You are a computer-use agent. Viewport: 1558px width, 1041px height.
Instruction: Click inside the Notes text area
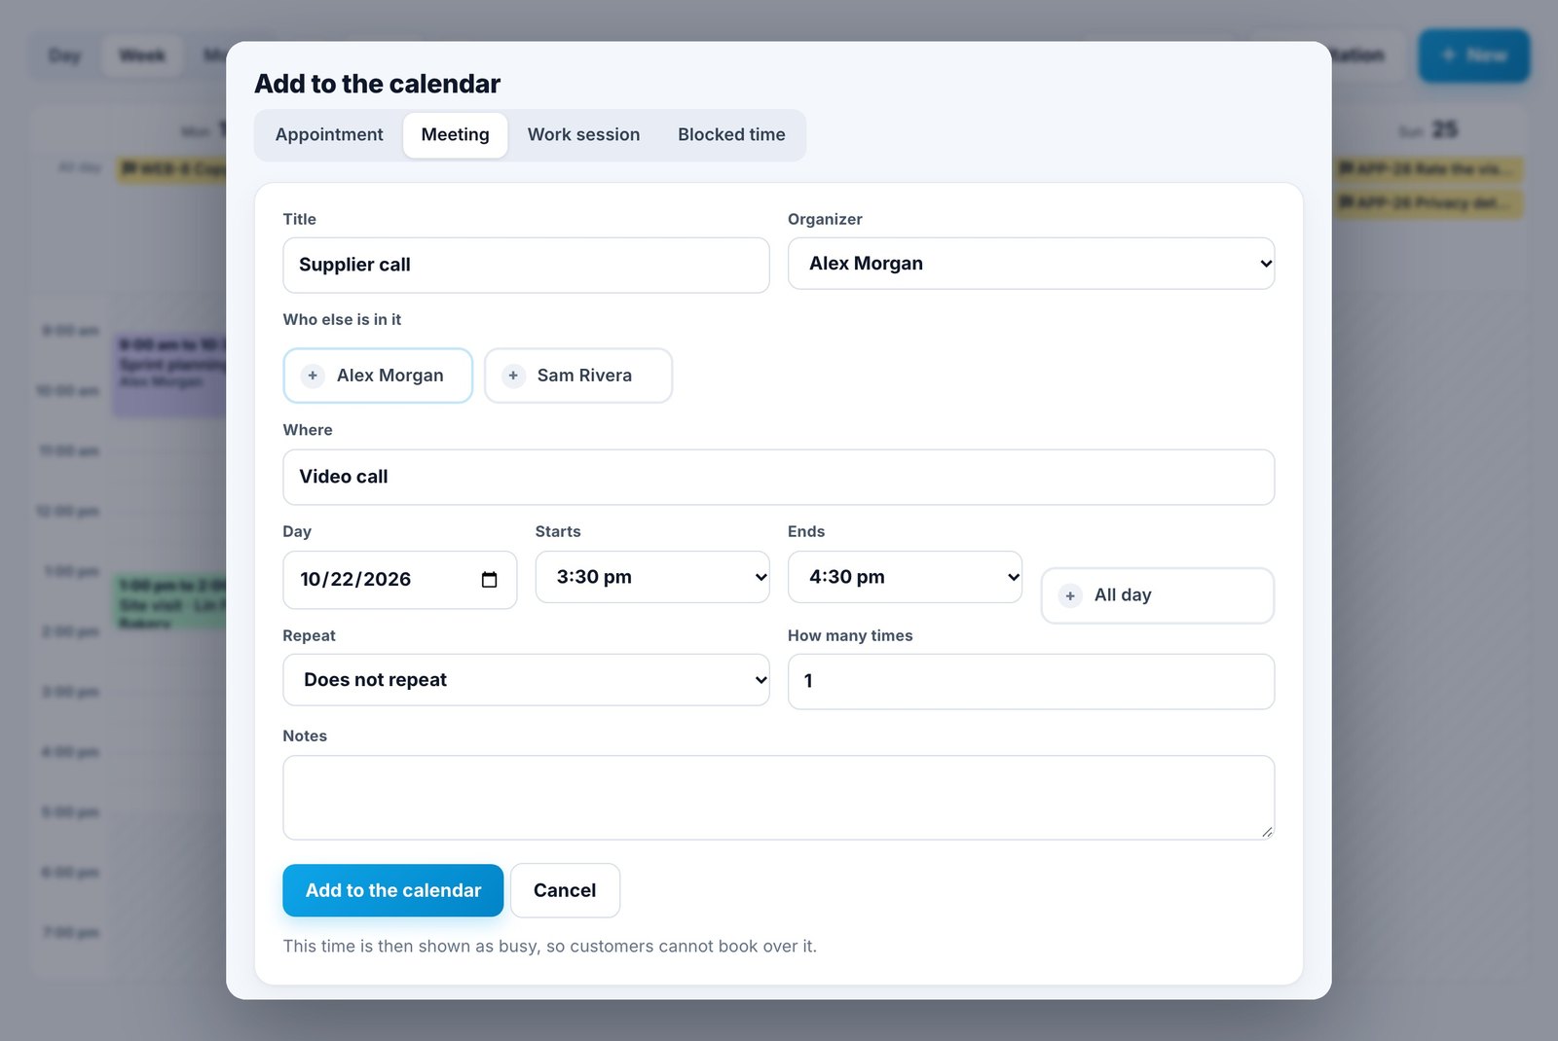(x=778, y=798)
